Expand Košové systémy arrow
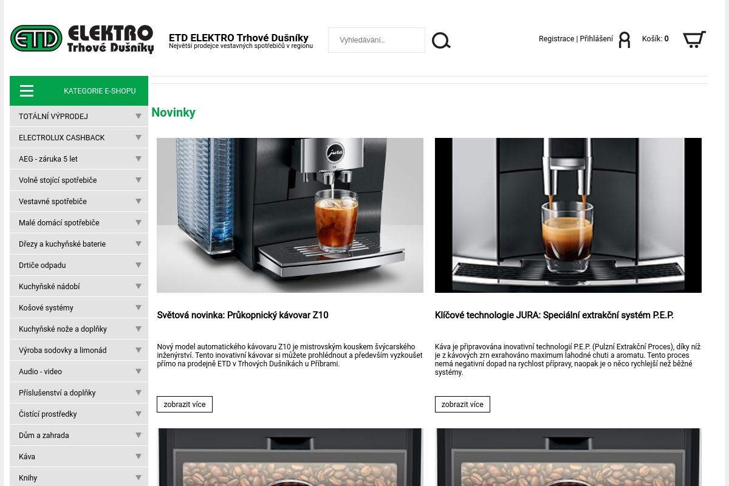The height and width of the screenshot is (486, 729). point(139,307)
